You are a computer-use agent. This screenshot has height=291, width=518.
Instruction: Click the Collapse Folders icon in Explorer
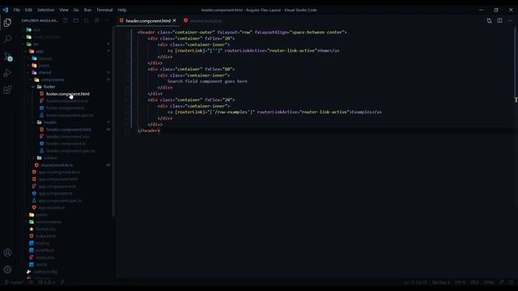96,20
